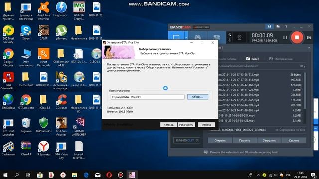This screenshot has height=179, width=319.
Task: Open the Cacheman desktop icon
Action: click(x=8, y=148)
